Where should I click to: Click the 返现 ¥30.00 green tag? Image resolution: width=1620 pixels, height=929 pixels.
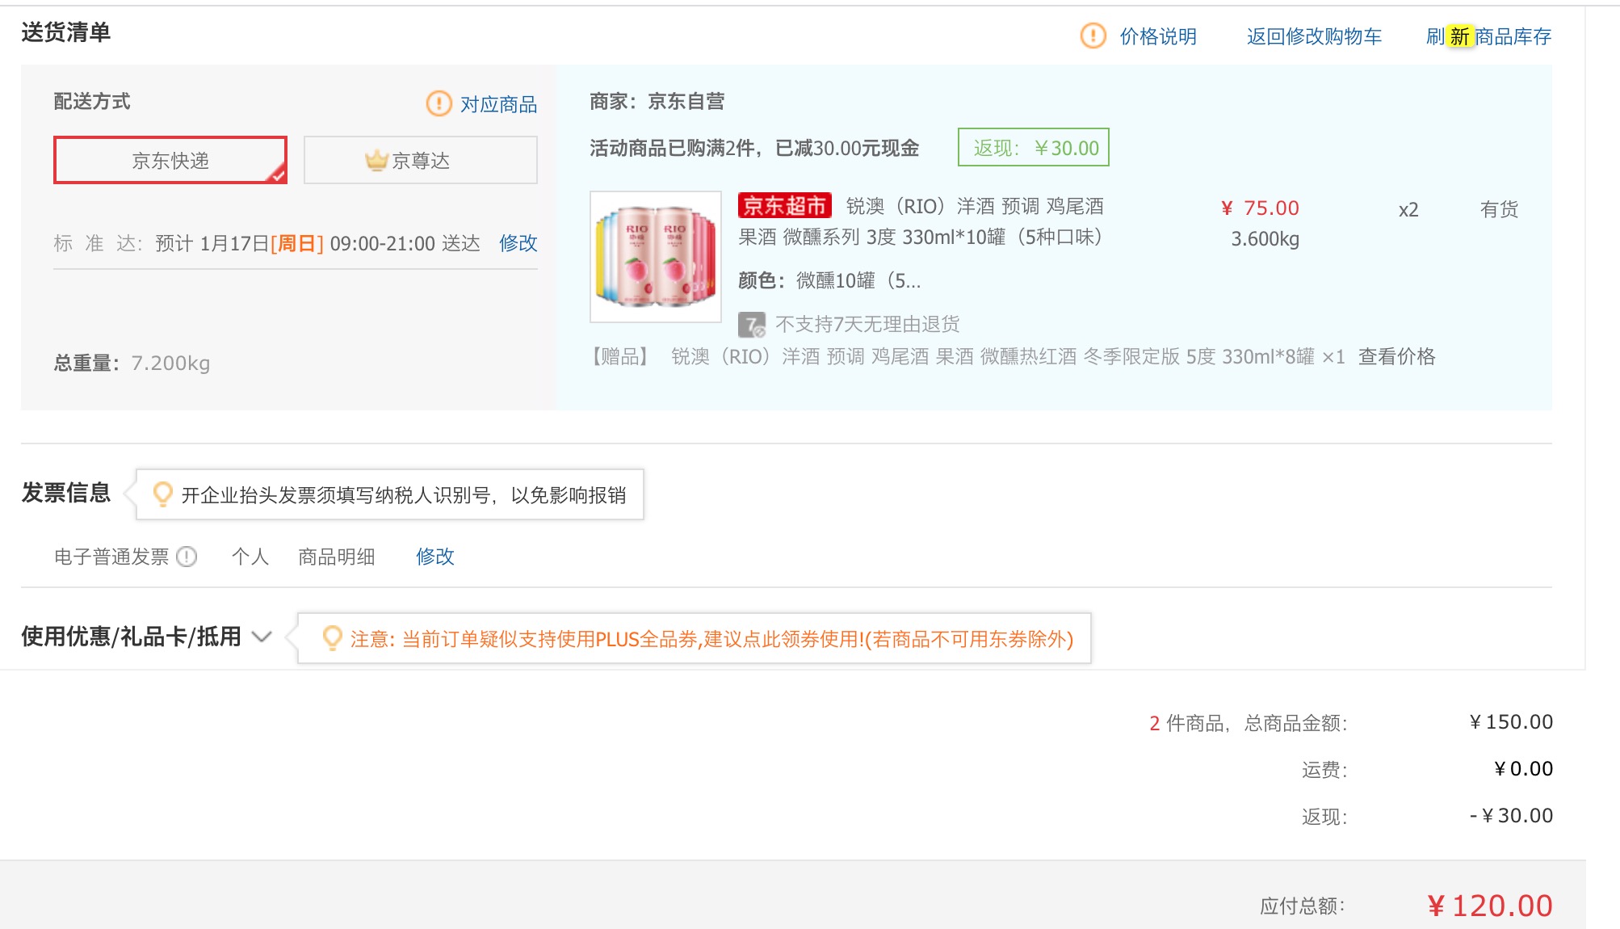(1033, 147)
